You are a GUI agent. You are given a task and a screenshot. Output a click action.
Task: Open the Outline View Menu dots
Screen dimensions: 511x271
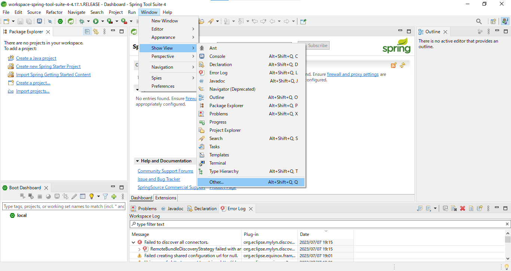coord(489,31)
